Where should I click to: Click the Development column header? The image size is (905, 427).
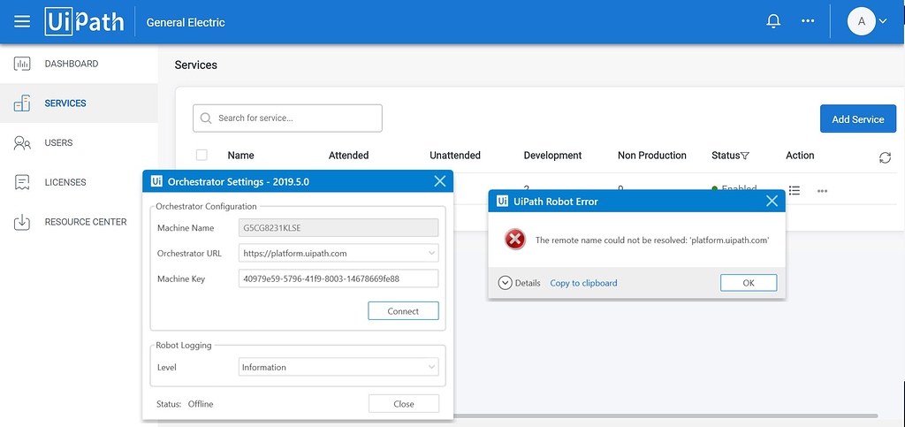point(552,156)
